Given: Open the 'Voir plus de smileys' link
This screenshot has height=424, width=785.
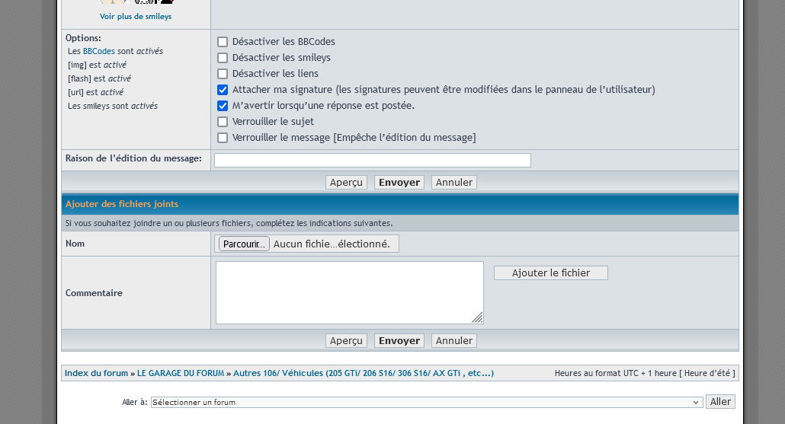Looking at the screenshot, I should pos(136,16).
